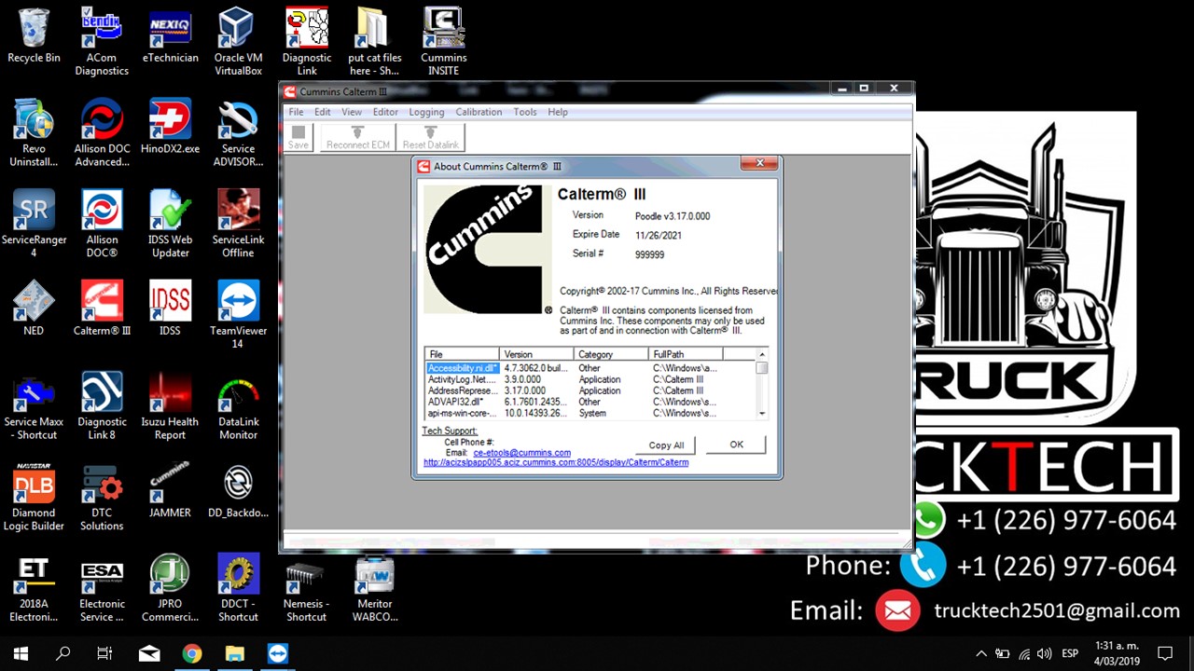The image size is (1194, 671).
Task: Launch ServiceRanger 4 icon
Action: pos(34,224)
